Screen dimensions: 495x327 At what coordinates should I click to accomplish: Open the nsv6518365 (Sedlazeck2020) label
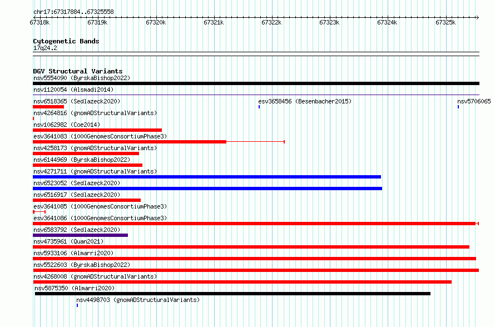(x=77, y=101)
